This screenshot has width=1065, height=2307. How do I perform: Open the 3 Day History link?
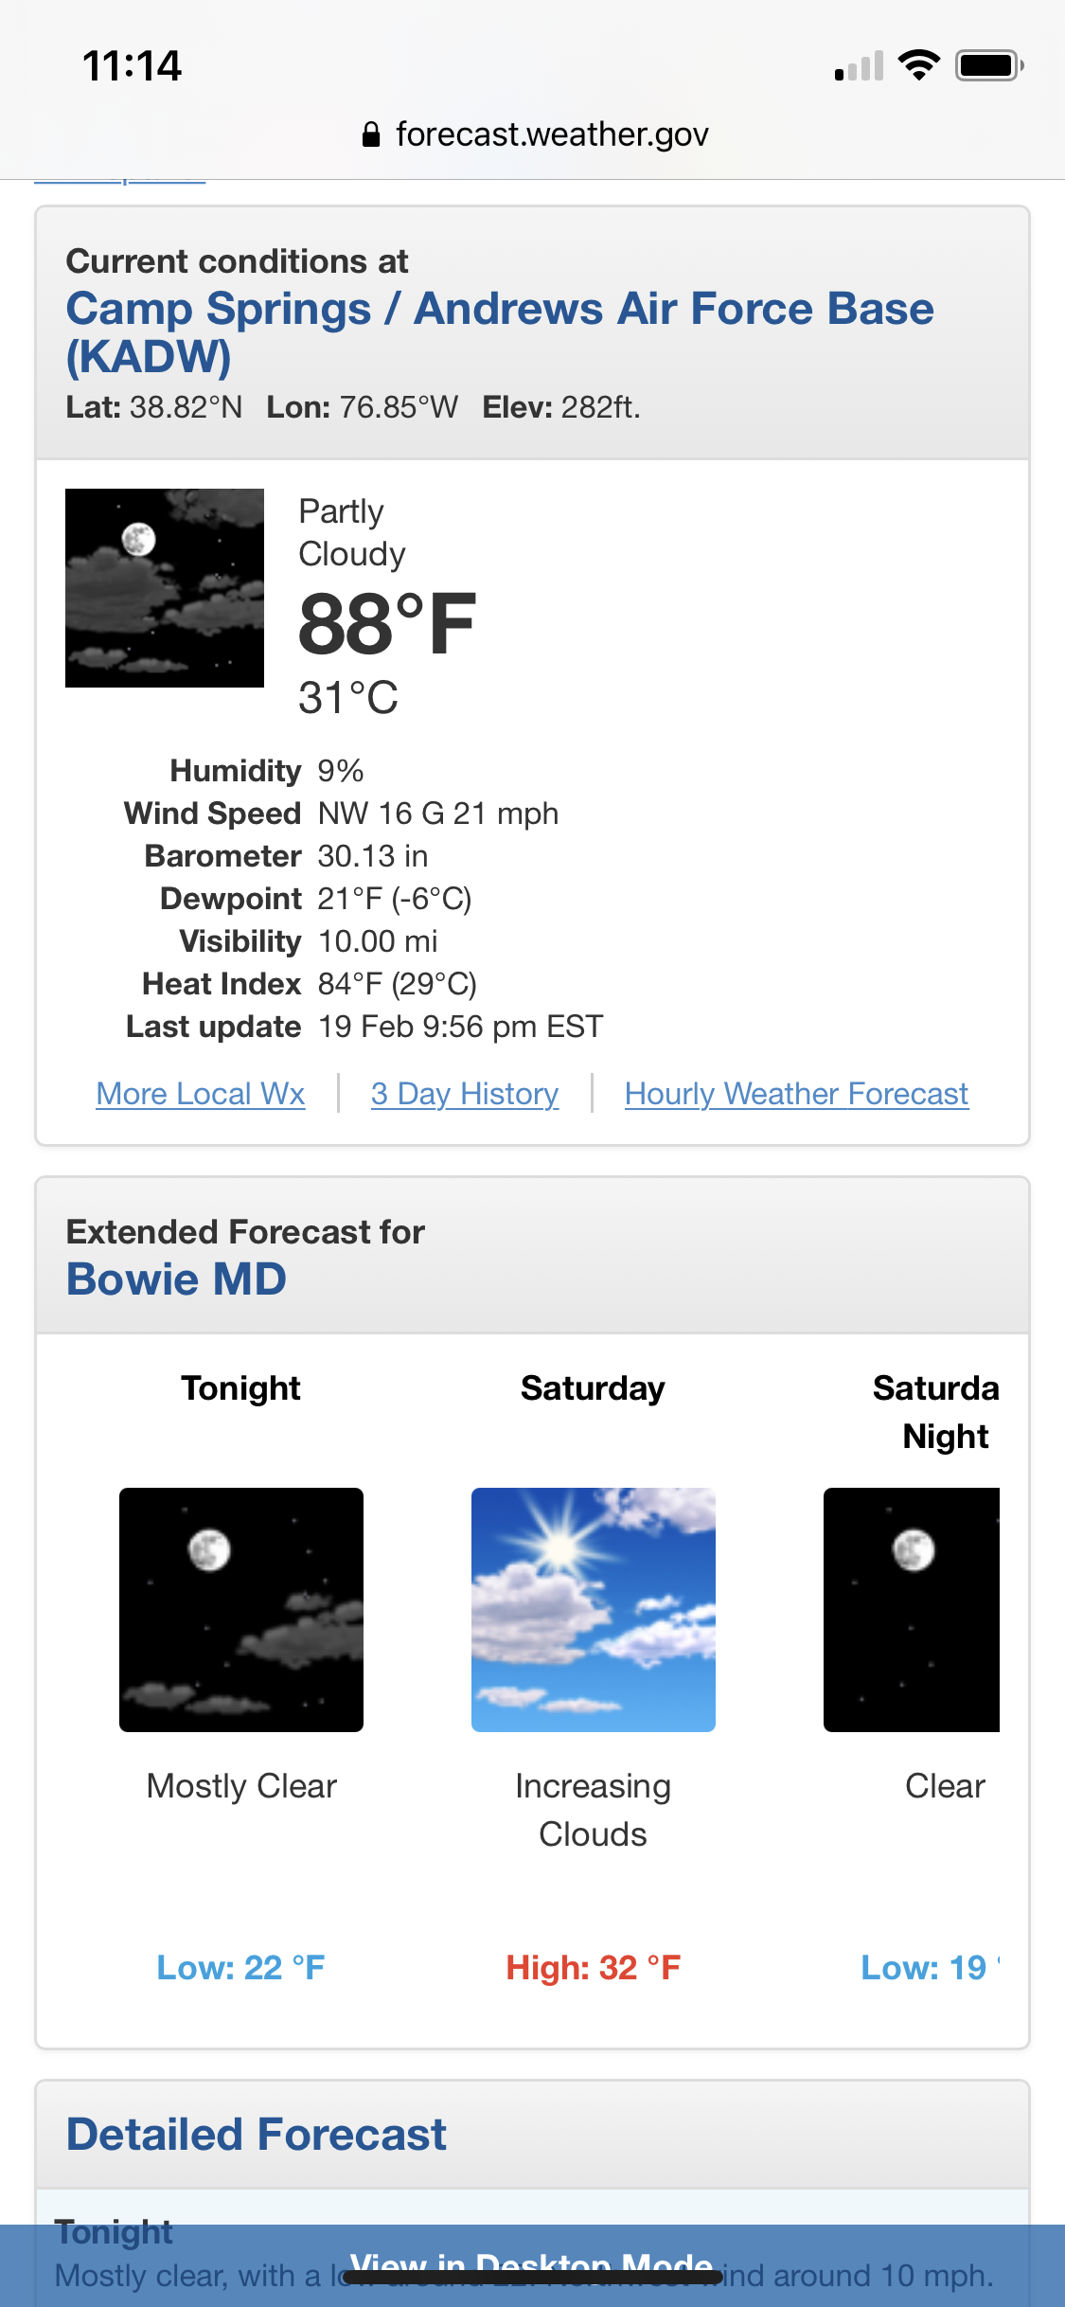click(465, 1094)
